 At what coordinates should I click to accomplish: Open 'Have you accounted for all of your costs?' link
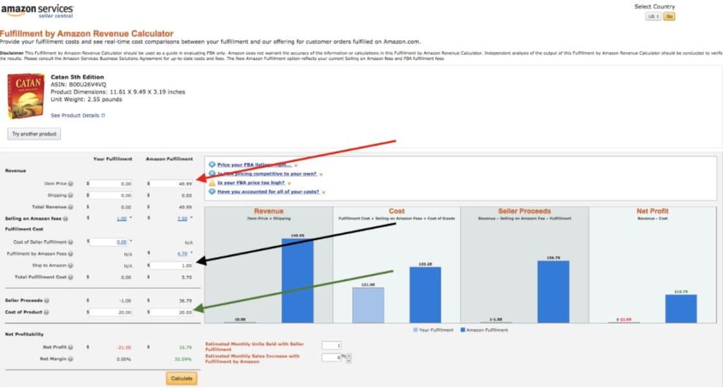coord(268,192)
